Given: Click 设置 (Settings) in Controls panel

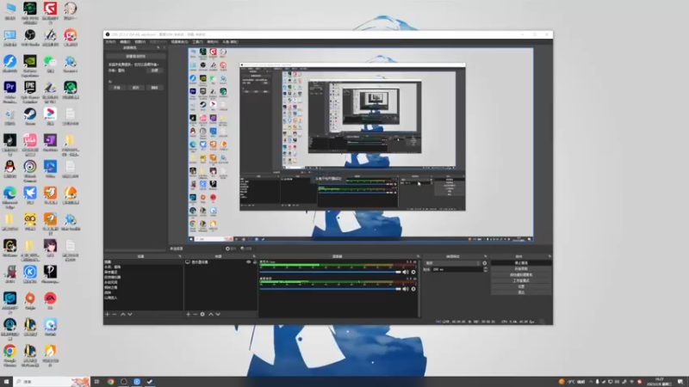Looking at the screenshot, I should pos(521,286).
